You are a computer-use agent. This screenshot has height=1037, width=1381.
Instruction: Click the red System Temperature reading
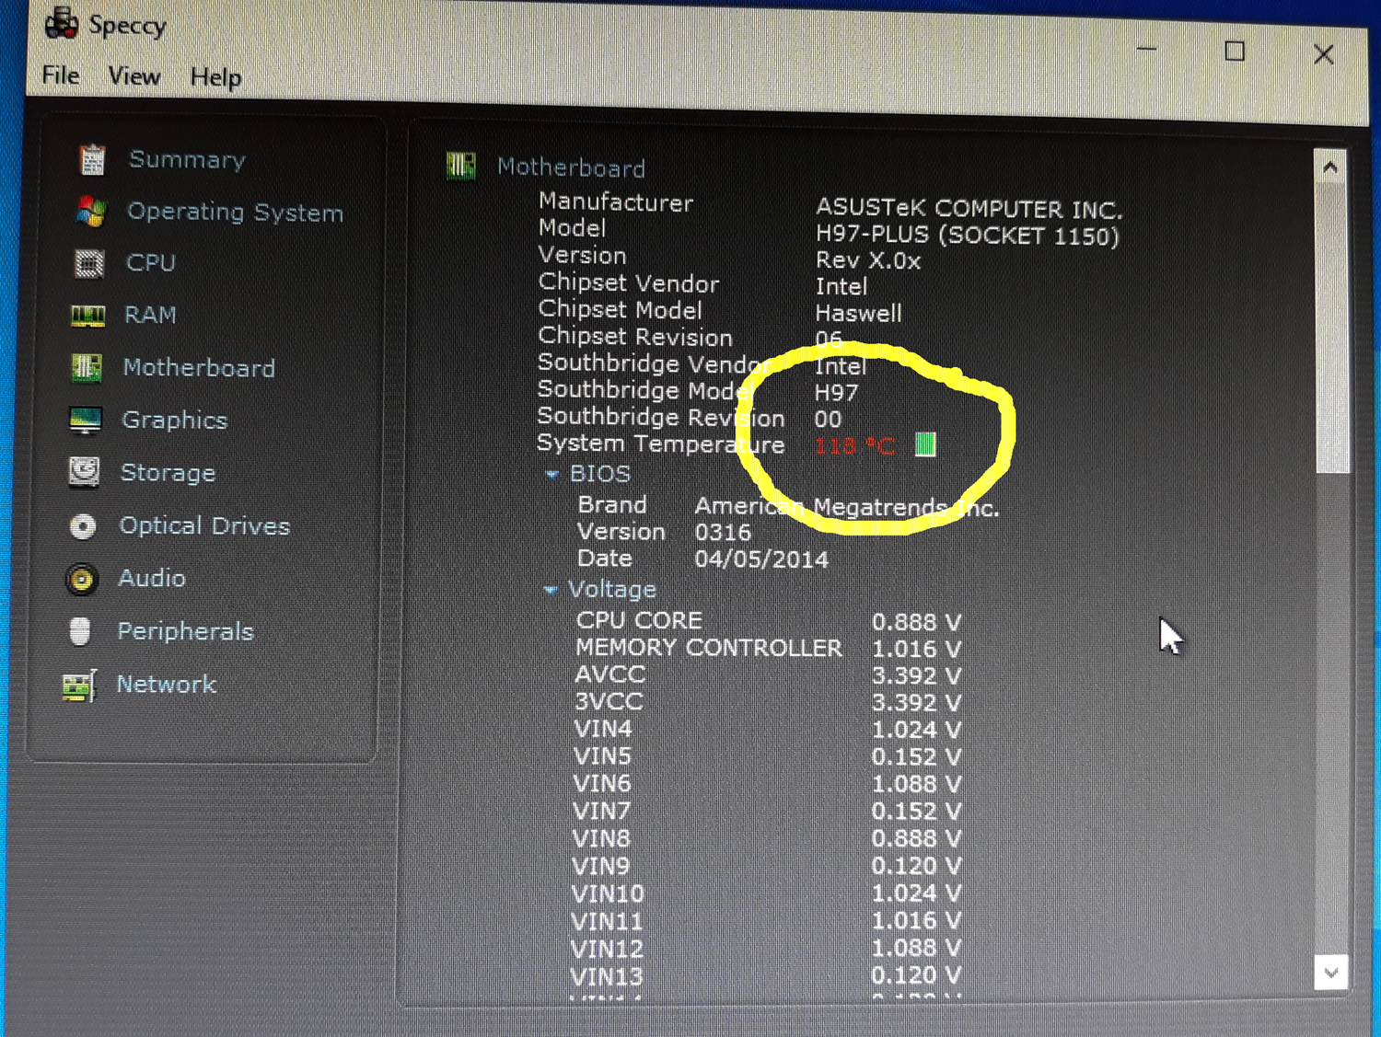pos(855,446)
